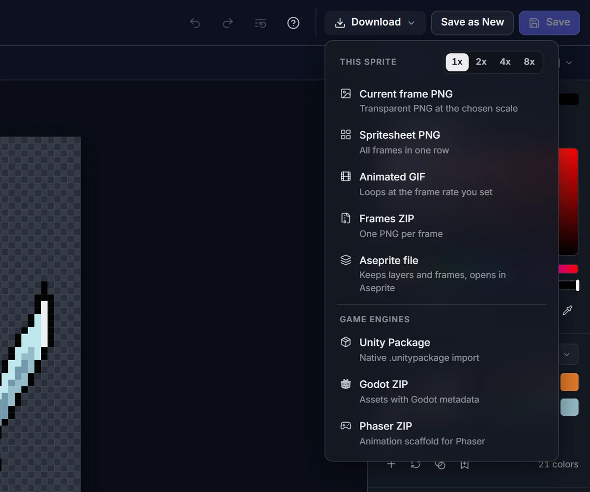The width and height of the screenshot is (590, 492).
Task: Export as Animated GIF
Action: 442,184
